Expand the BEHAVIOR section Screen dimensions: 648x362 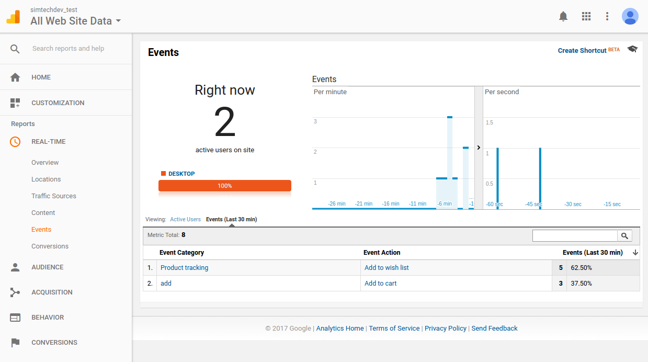click(48, 318)
